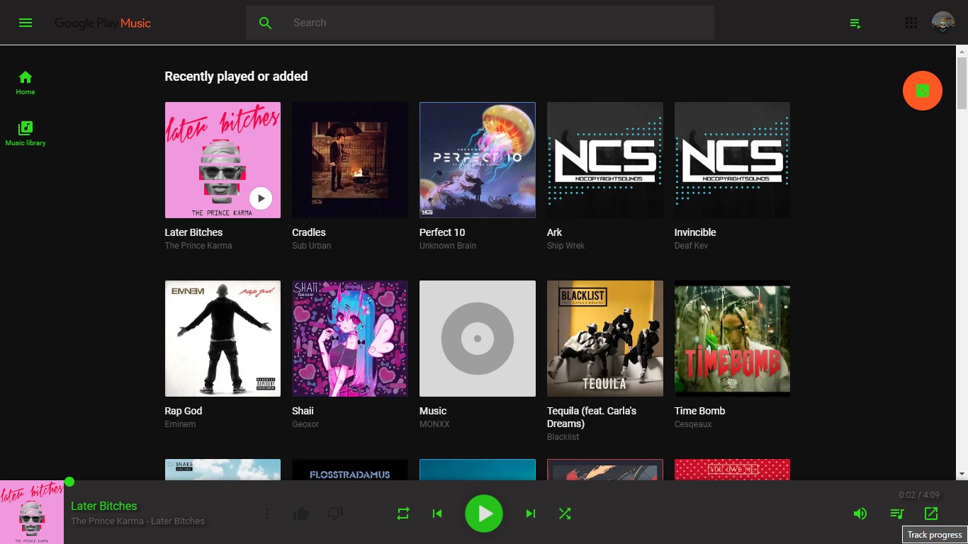
Task: Click the Sub Urban artist link
Action: [x=311, y=246]
